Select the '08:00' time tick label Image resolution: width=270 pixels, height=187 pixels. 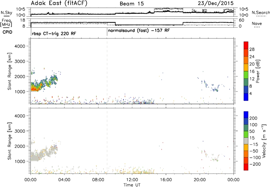98,180
